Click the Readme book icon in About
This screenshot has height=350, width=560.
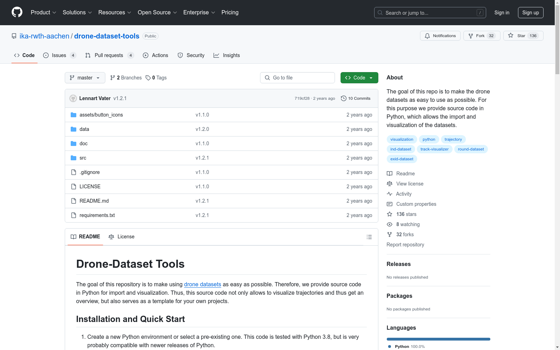(390, 174)
